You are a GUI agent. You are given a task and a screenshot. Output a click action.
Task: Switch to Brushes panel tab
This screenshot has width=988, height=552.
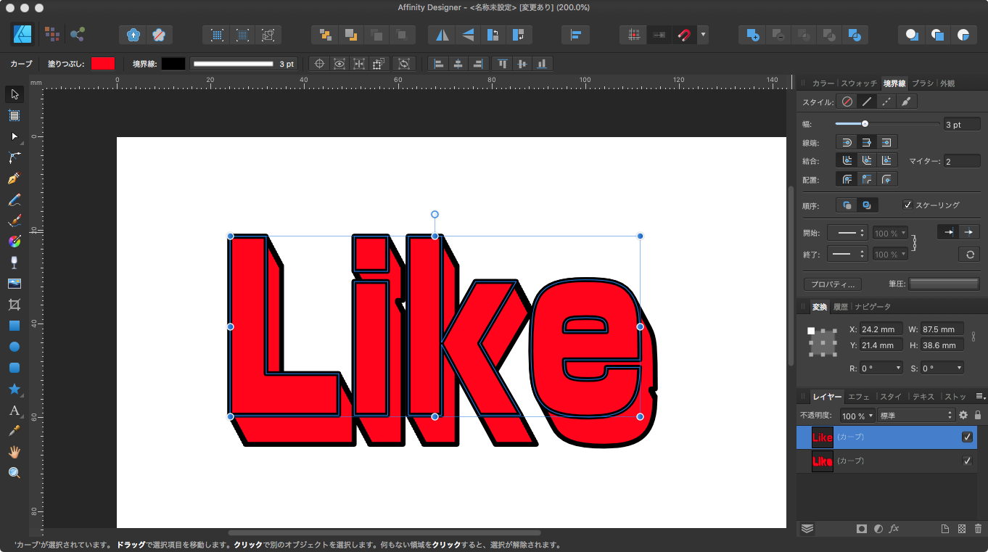[x=923, y=83]
